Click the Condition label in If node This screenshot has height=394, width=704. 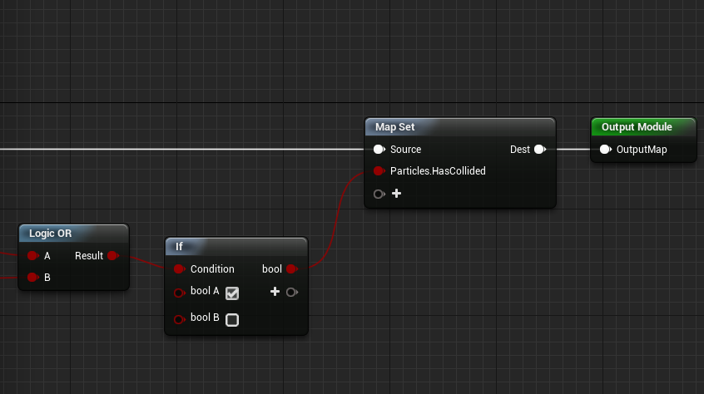(x=212, y=269)
